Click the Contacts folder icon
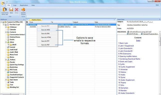 (8, 32)
